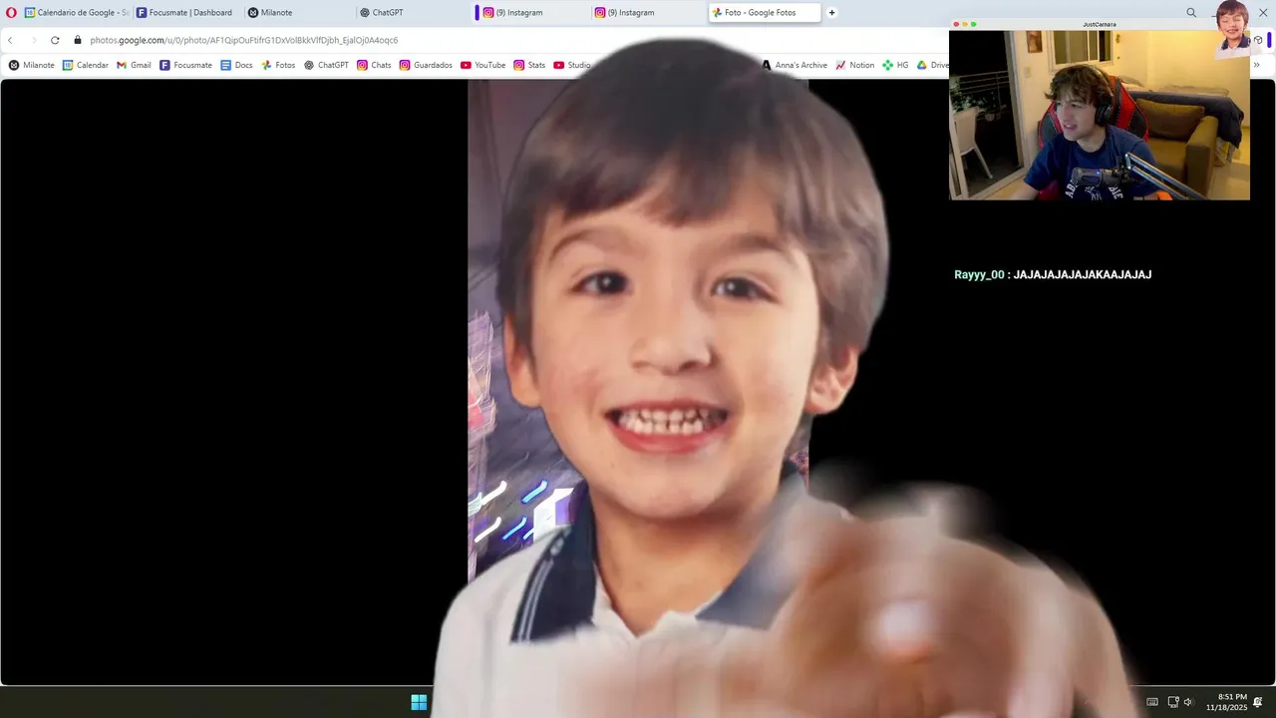Open the Docs bookmark

[236, 65]
